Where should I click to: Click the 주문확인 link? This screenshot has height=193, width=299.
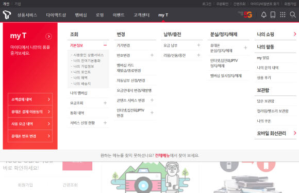[222, 4]
